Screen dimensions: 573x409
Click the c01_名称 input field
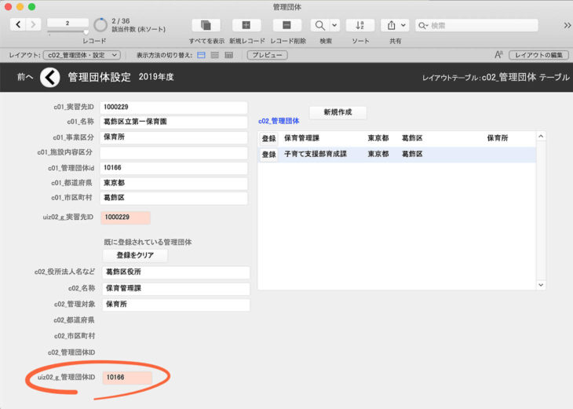click(173, 122)
